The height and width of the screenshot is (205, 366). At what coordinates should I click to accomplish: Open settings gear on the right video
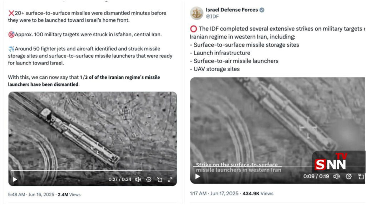[348, 176]
